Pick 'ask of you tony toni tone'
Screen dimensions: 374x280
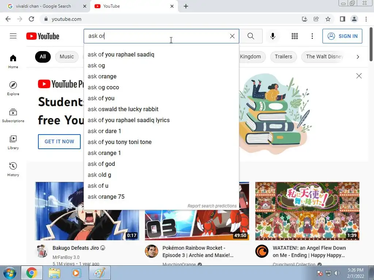click(161, 142)
